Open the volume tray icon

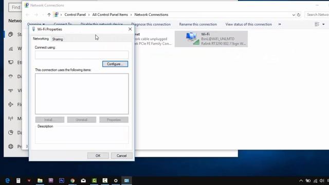[322, 180]
